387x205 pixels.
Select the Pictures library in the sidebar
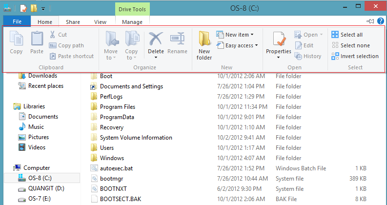click(x=34, y=137)
